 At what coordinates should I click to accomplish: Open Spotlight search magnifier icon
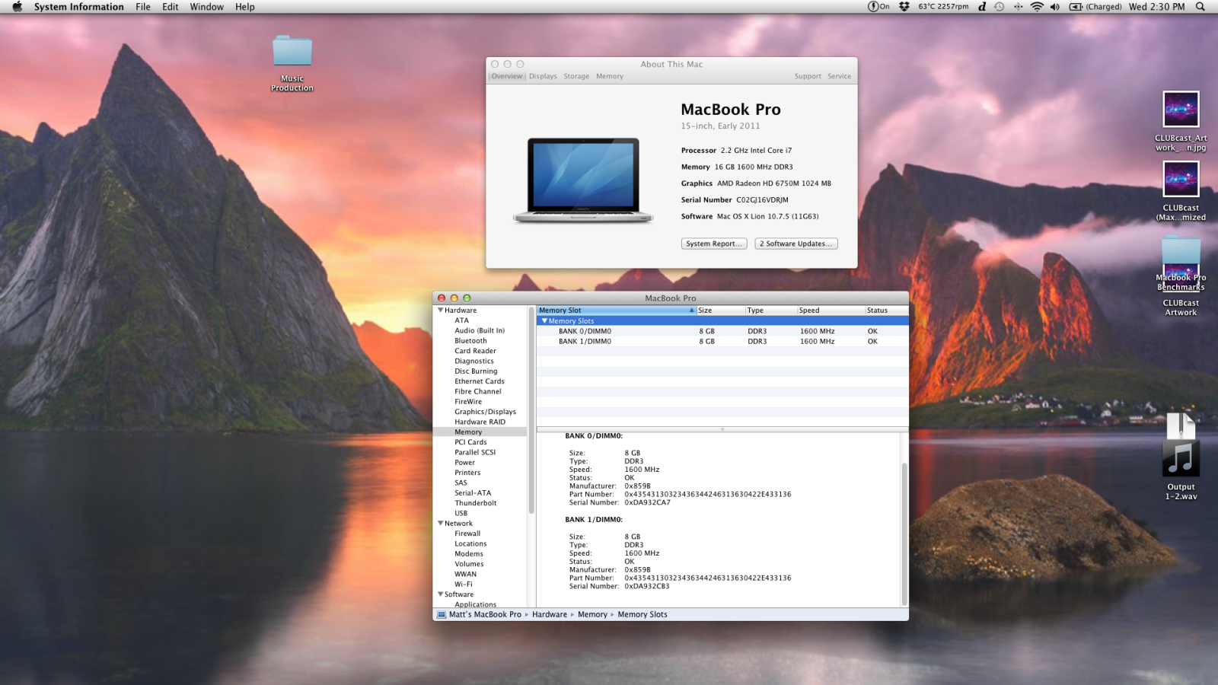1200,7
